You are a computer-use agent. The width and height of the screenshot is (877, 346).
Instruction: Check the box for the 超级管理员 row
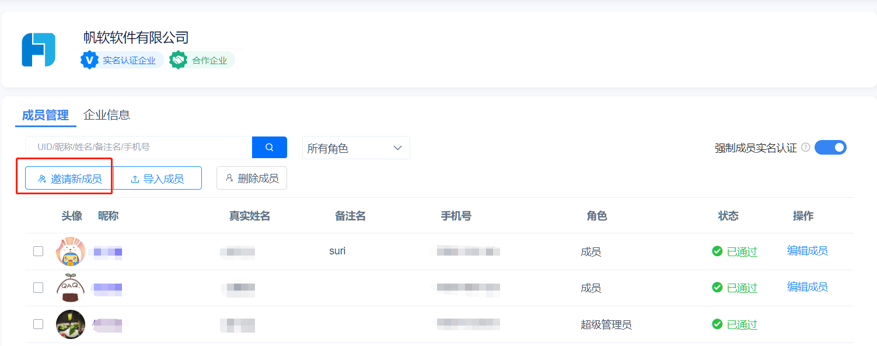coord(38,324)
